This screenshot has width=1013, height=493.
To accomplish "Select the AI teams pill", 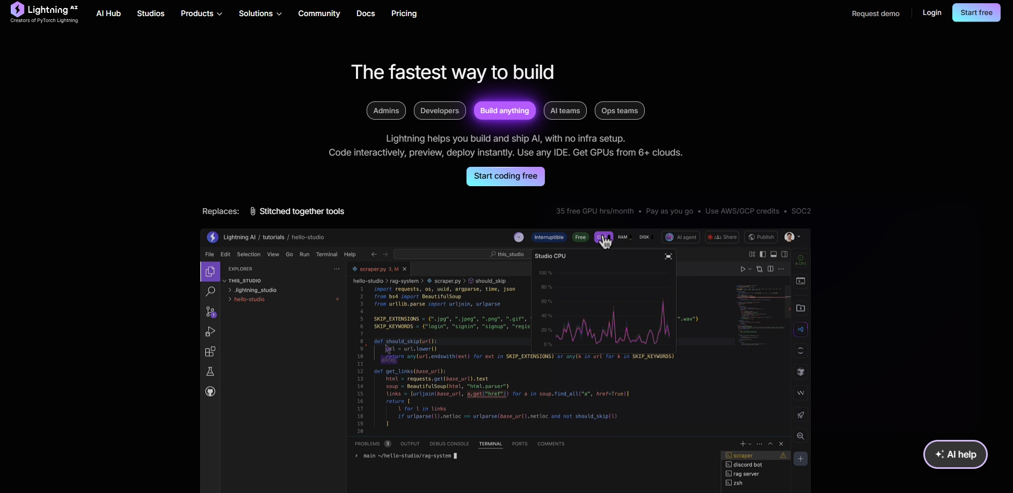I will [x=565, y=111].
